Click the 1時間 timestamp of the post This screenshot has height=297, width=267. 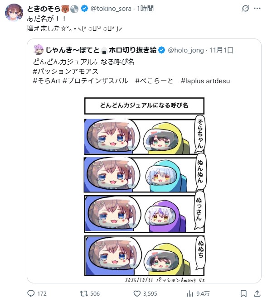pyautogui.click(x=145, y=9)
